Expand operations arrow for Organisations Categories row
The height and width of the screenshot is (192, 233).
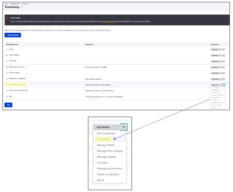224,79
